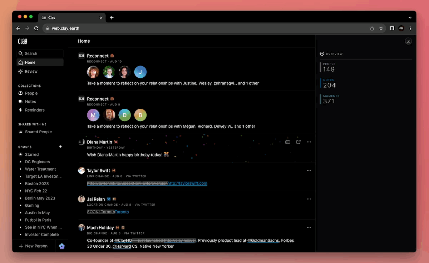Click the Notes count 204
The height and width of the screenshot is (263, 429).
click(329, 85)
